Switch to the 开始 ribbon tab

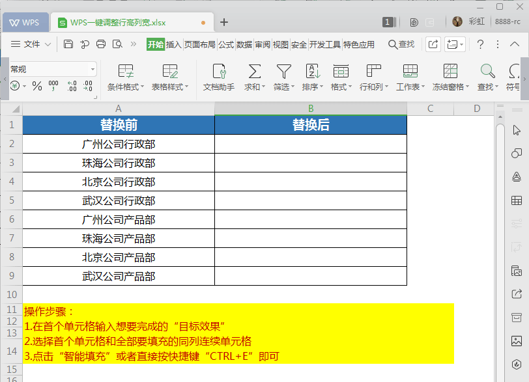pos(156,44)
